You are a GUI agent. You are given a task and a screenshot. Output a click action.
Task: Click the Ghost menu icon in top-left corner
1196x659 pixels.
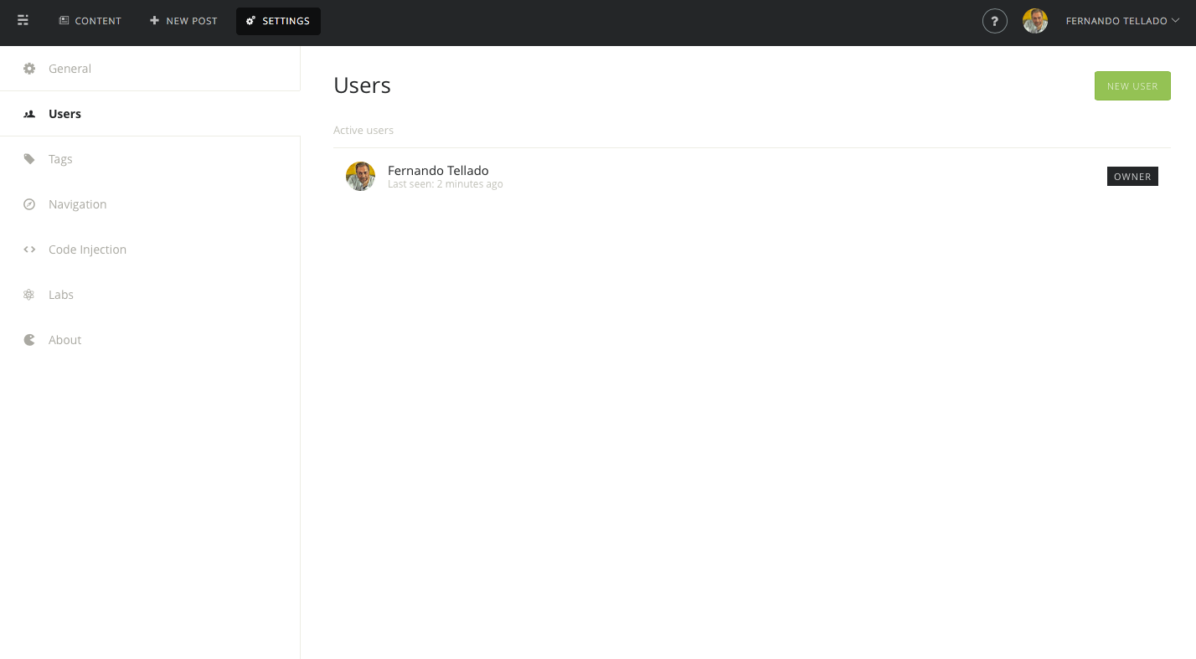(23, 21)
